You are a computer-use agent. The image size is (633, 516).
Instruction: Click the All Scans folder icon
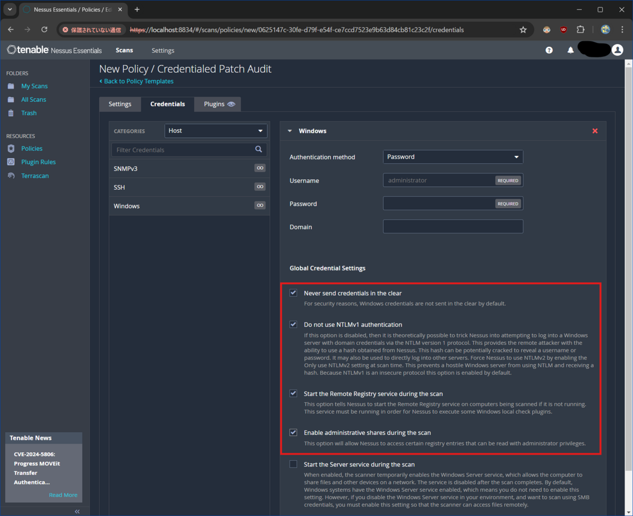tap(11, 100)
